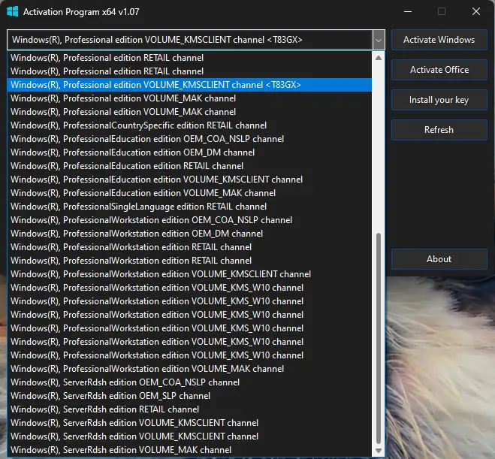The width and height of the screenshot is (495, 459).
Task: Select ProfessionalWorkstation edition OEM_COA_NSLP channel
Action: tap(189, 220)
